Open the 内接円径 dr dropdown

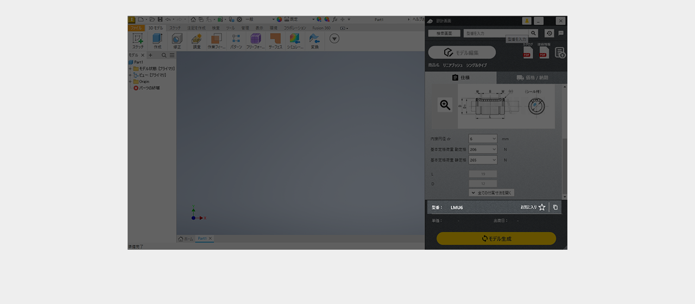point(483,139)
